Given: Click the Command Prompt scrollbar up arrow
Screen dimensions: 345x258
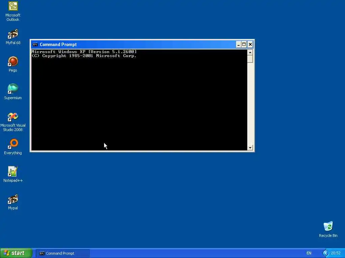Looking at the screenshot, I should point(250,52).
